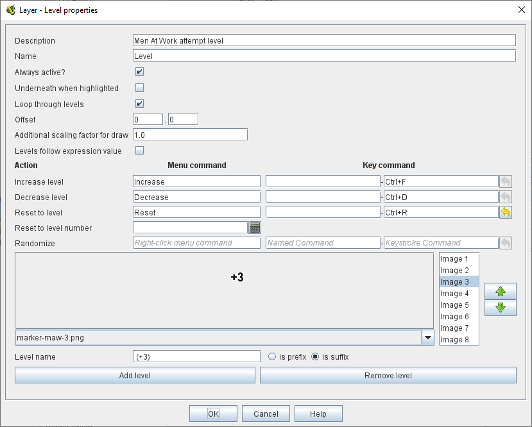Click undo icon beside Ctrl+R keystroke
This screenshot has width=532, height=427.
[x=506, y=212]
